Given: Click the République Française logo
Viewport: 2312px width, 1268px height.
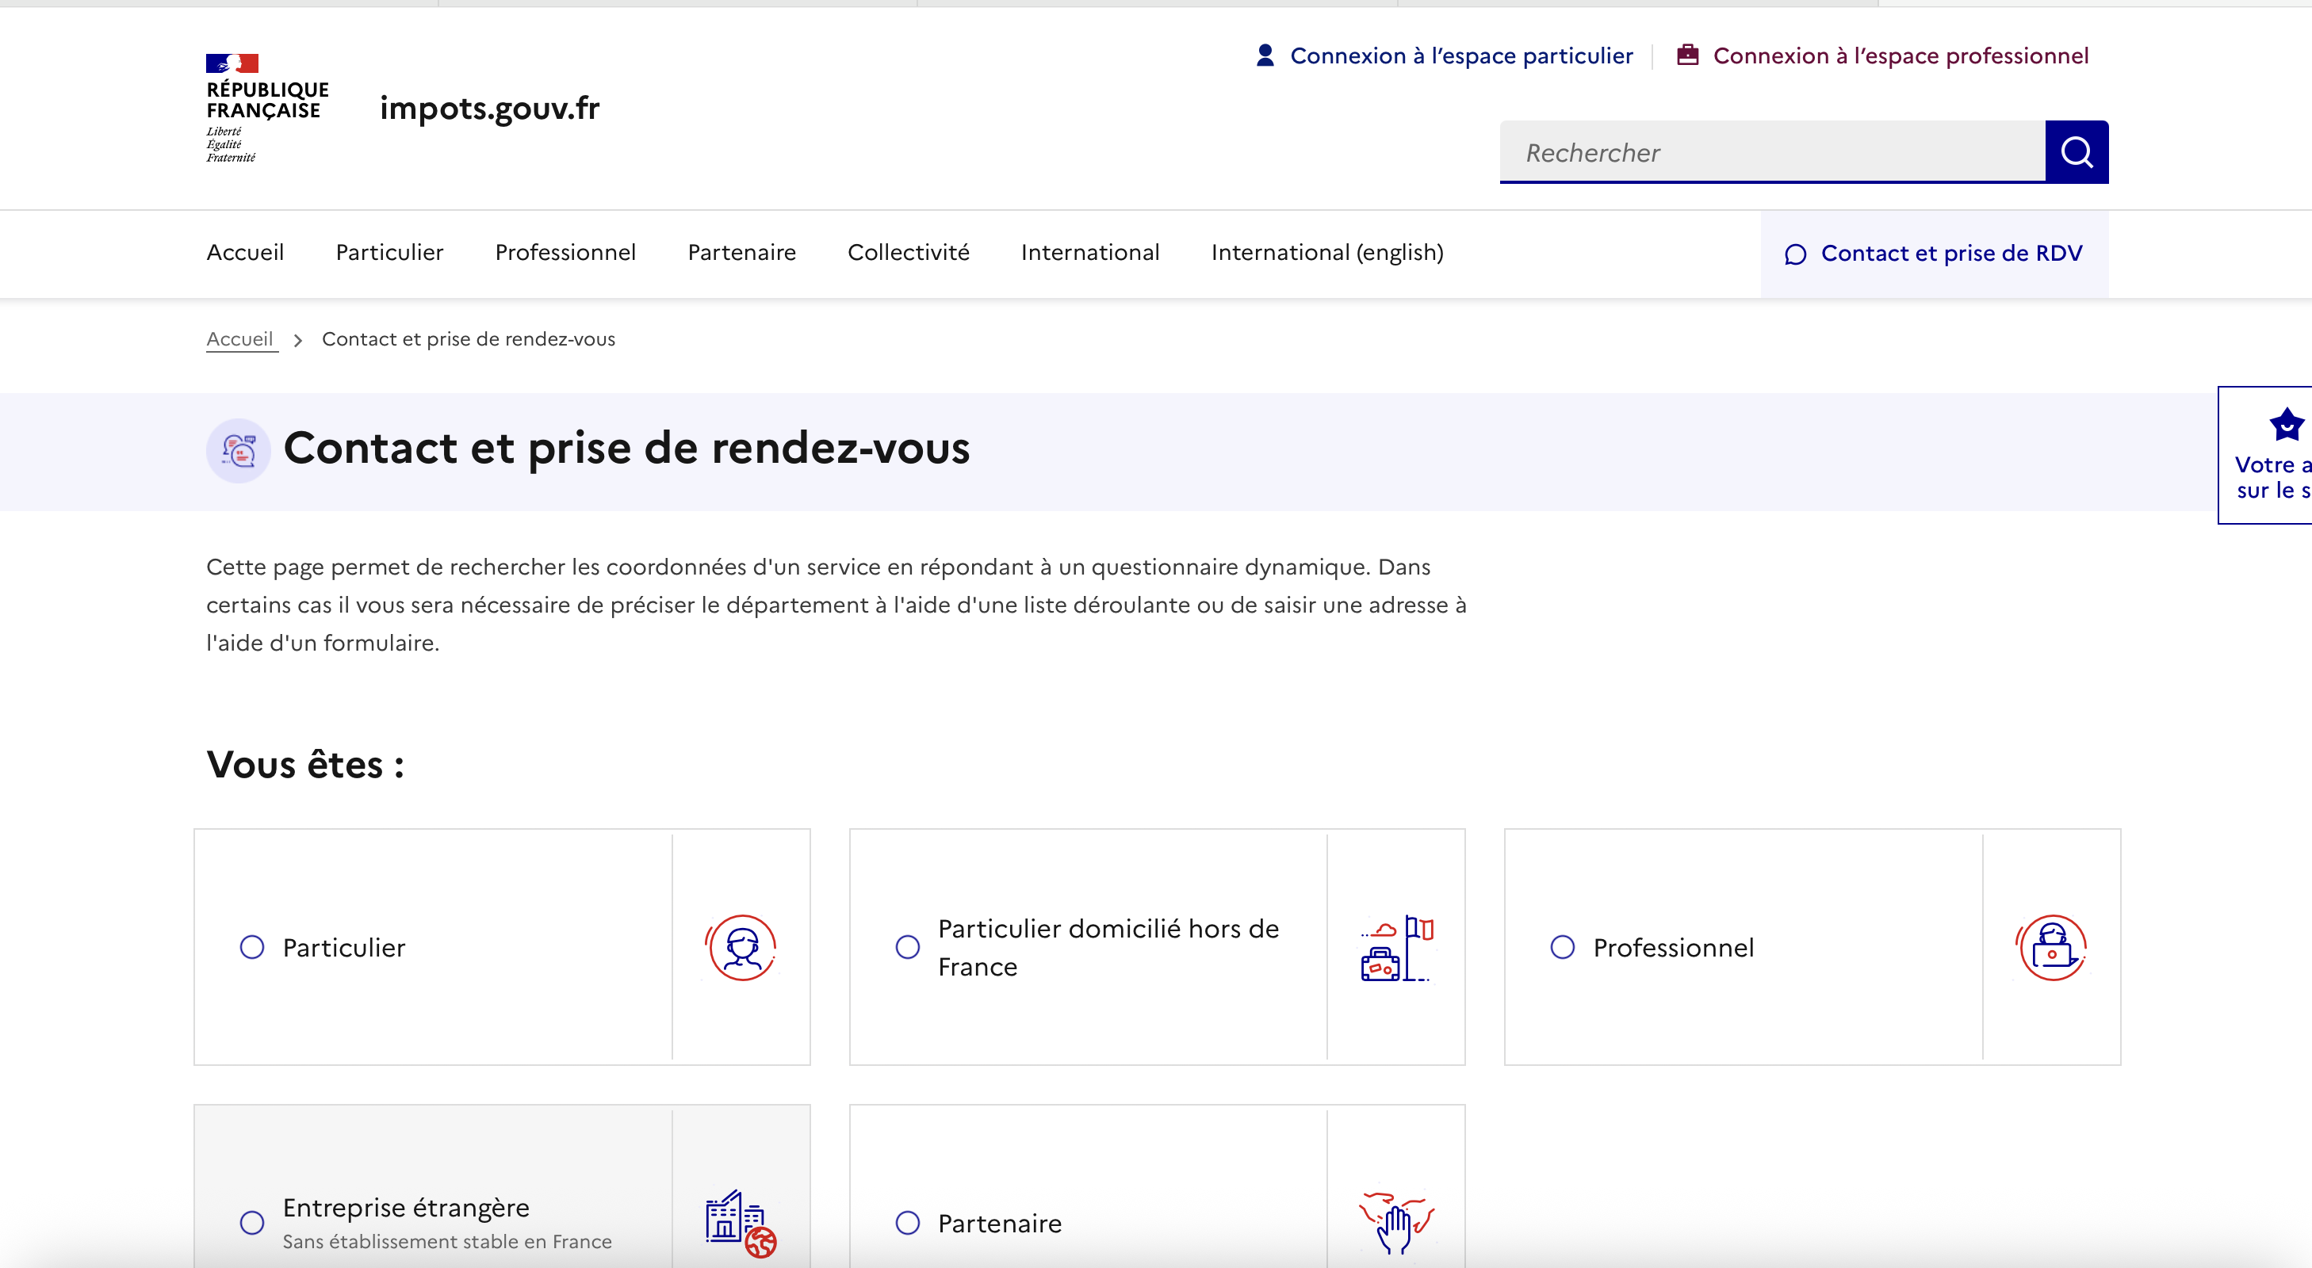Looking at the screenshot, I should [x=267, y=108].
